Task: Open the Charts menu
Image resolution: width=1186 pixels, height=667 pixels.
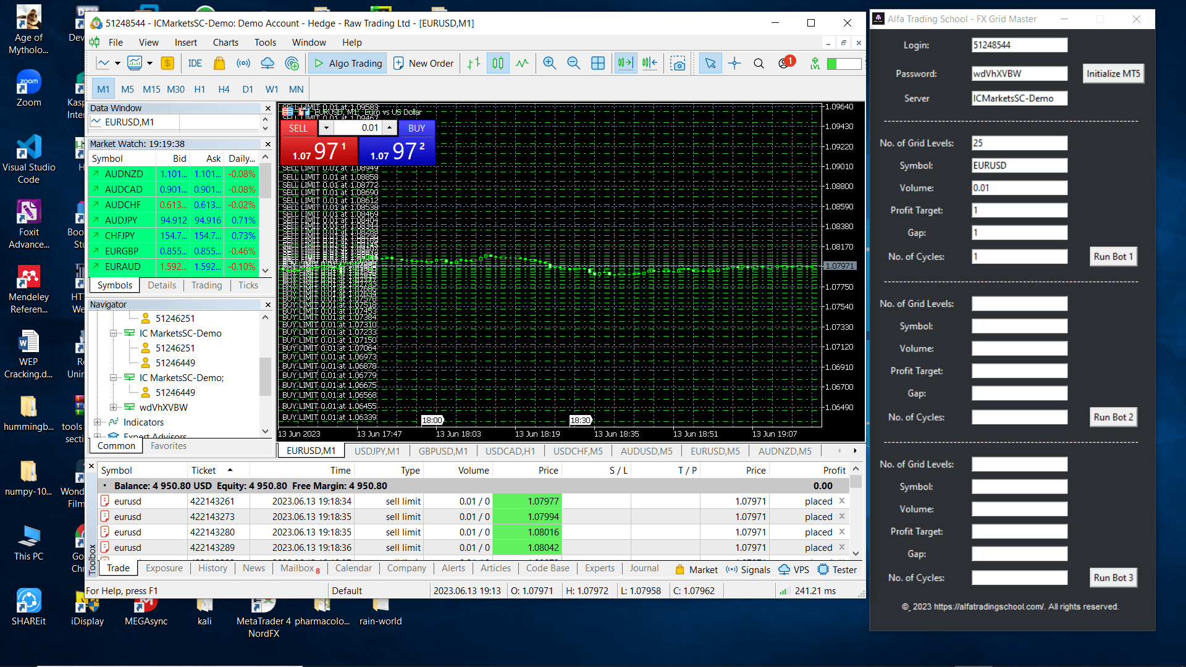Action: coord(225,43)
